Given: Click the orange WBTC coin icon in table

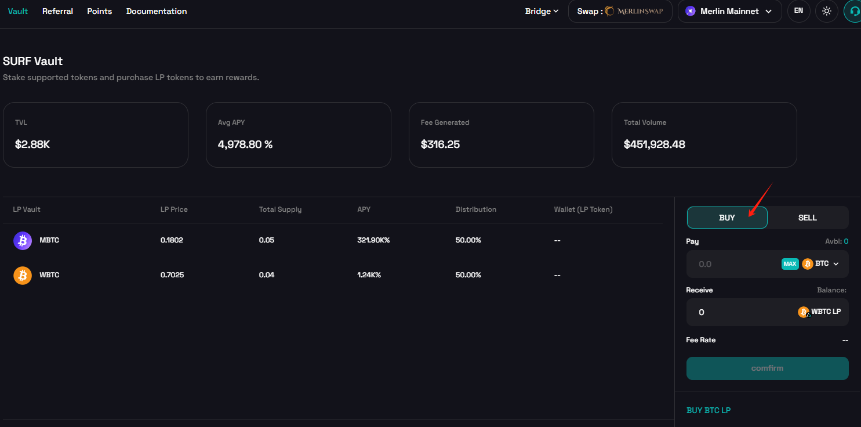Looking at the screenshot, I should (x=23, y=275).
